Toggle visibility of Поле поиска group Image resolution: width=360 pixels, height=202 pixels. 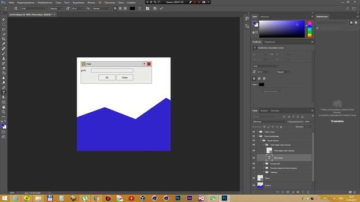coord(254,140)
